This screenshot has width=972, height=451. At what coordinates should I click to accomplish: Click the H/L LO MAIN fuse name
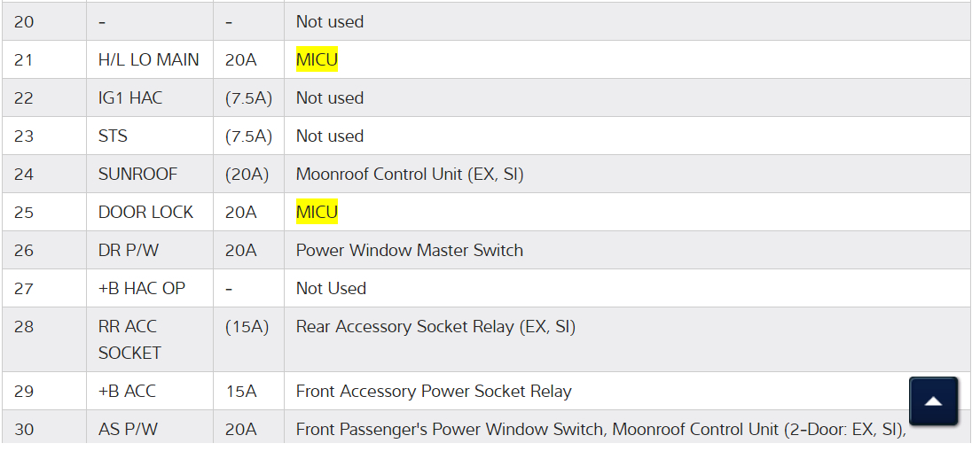148,60
